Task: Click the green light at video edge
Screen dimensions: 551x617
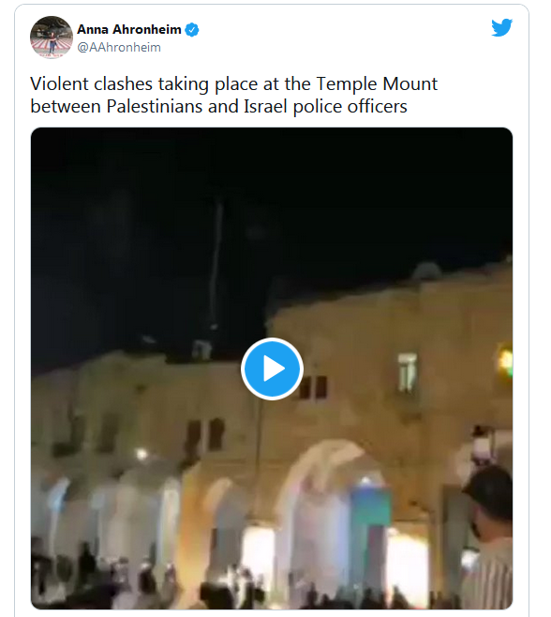Action: [506, 361]
